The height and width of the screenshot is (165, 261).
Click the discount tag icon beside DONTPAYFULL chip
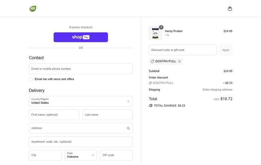152,61
